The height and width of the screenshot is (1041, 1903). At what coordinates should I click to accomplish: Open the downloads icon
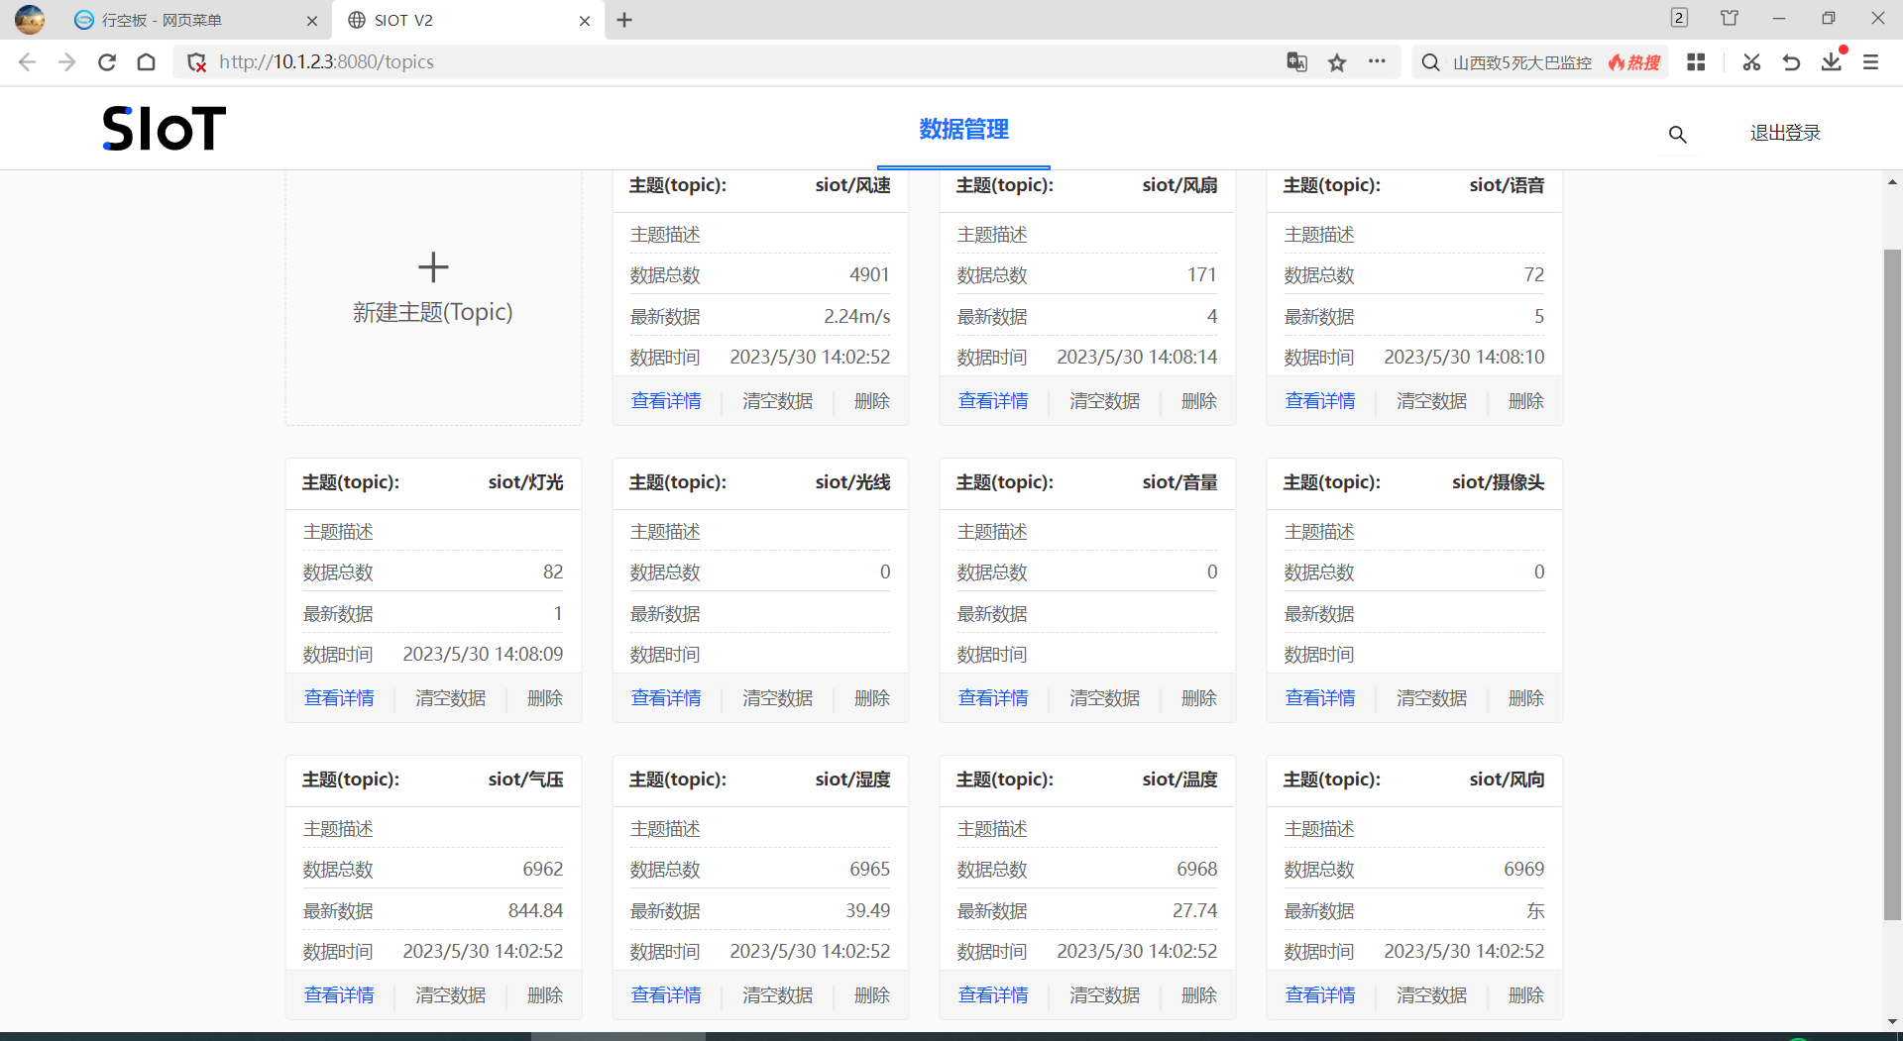[1832, 62]
